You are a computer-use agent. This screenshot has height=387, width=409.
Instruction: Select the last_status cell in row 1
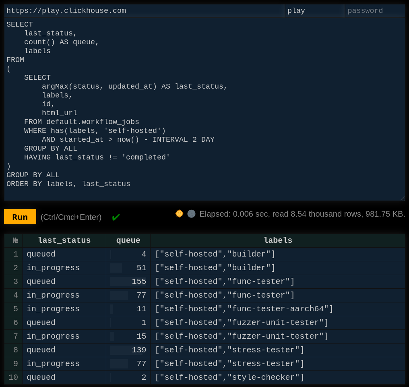pyautogui.click(x=64, y=254)
